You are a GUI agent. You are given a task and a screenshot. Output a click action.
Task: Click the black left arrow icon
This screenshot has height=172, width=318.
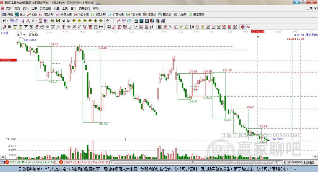point(63,21)
